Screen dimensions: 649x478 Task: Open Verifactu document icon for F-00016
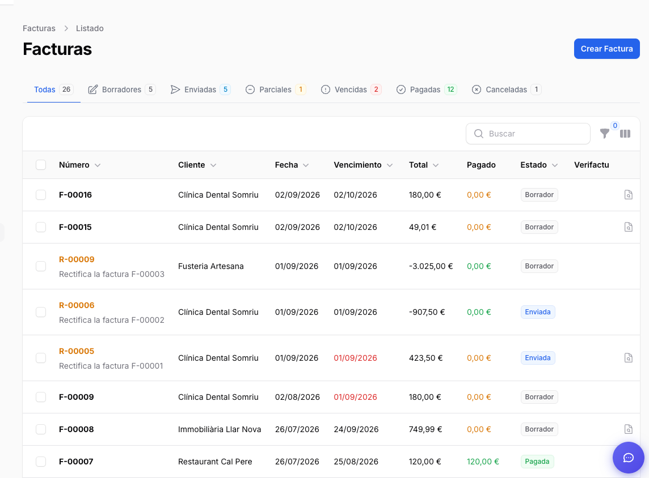(629, 195)
